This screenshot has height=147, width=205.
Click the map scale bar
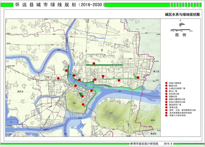[181, 30]
